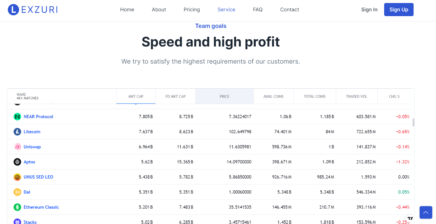436x224 pixels.
Task: Click UNUS SED LEO traded volume 1.593 M
Action: [368, 177]
